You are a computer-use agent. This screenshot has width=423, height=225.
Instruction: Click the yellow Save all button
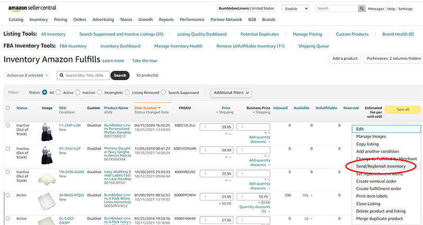pos(403,109)
